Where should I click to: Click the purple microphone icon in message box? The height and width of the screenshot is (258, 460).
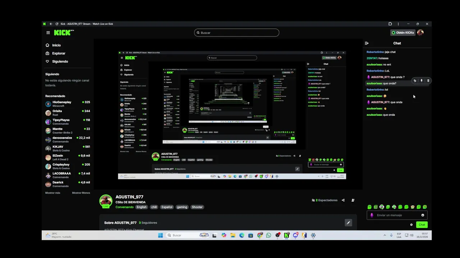point(372,215)
